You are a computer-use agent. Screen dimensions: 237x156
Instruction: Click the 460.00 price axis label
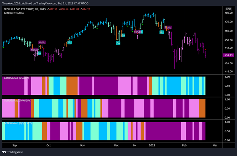pos(229,31)
